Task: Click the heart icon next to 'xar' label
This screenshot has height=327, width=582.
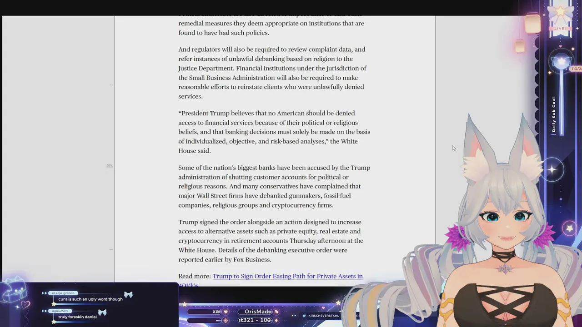Action: pyautogui.click(x=226, y=312)
